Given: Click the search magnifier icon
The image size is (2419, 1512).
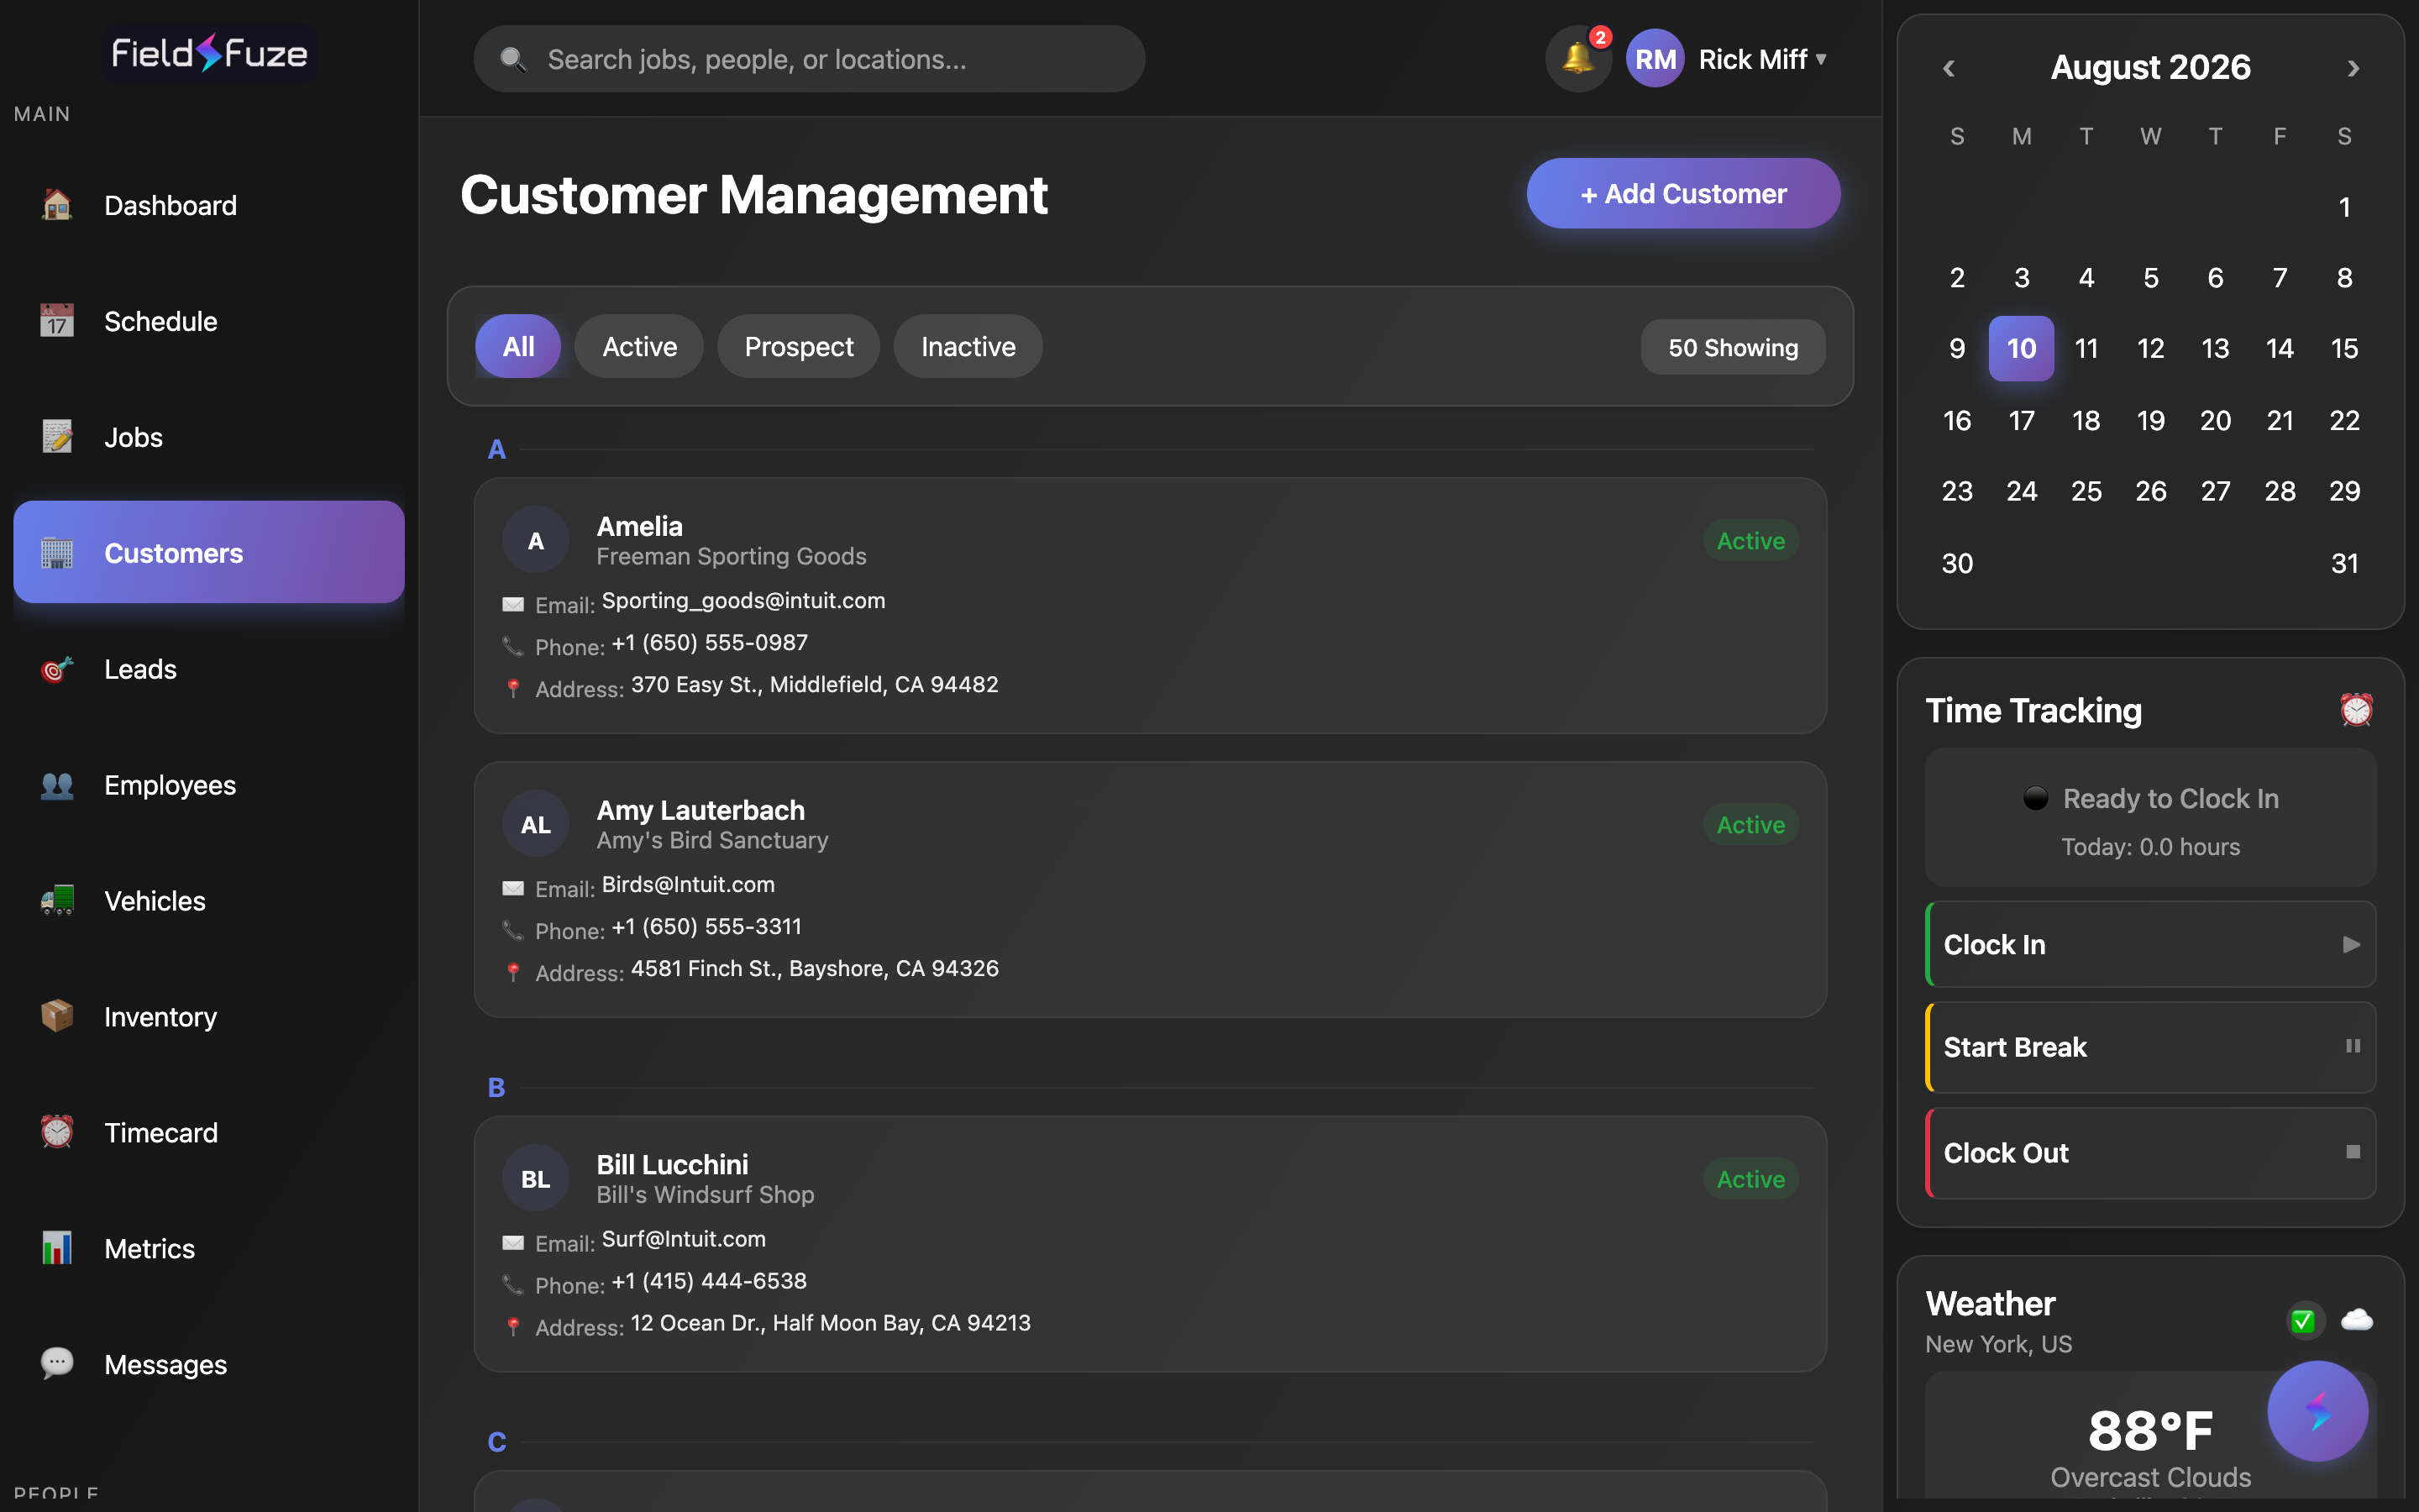Looking at the screenshot, I should click(x=513, y=60).
